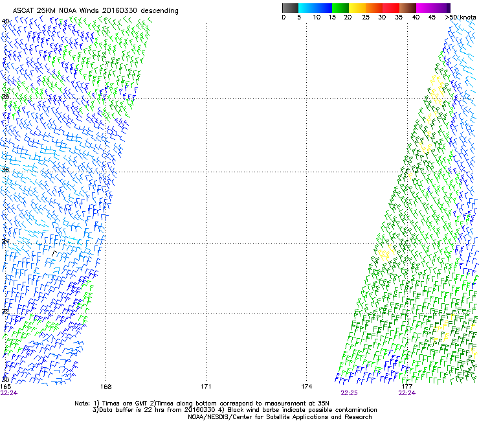Click the legend tick label '25'
The image size is (479, 421).
coord(366,17)
